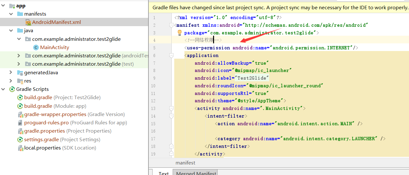Click the android:supportsRtl attribute

pyautogui.click(x=222, y=93)
